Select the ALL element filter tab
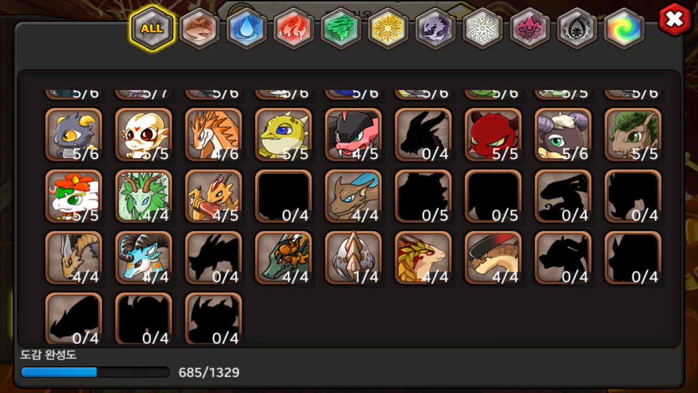This screenshot has height=393, width=698. (152, 28)
